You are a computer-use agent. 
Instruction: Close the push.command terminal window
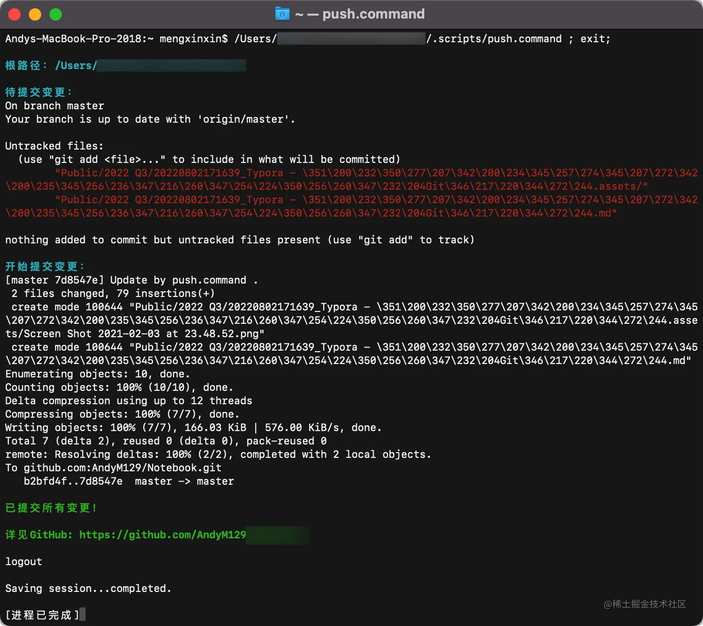click(14, 14)
